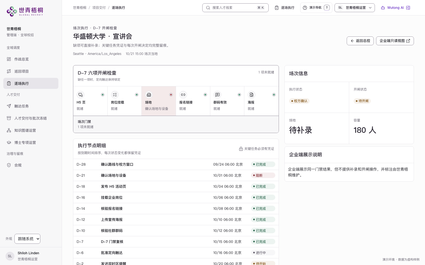This screenshot has height=265, width=425.
Task: Open the D-21 确认场地与设备 row
Action: click(x=176, y=176)
